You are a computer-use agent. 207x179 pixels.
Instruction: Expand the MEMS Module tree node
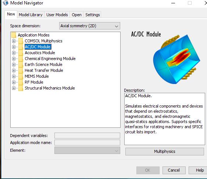[14, 76]
